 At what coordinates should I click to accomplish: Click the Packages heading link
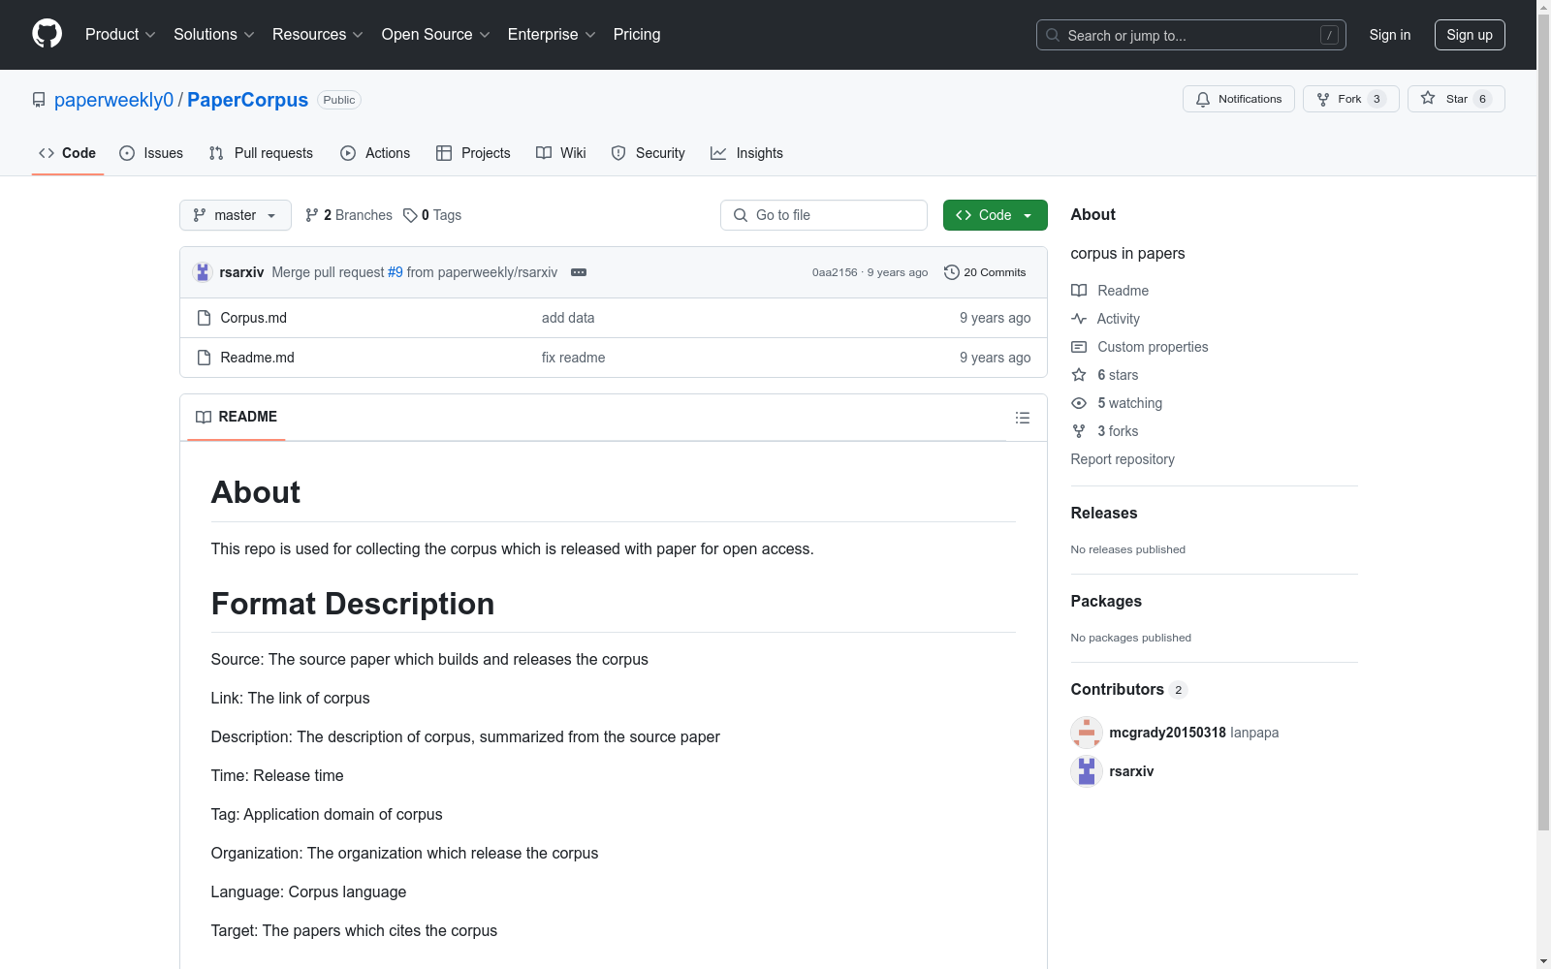tap(1106, 602)
